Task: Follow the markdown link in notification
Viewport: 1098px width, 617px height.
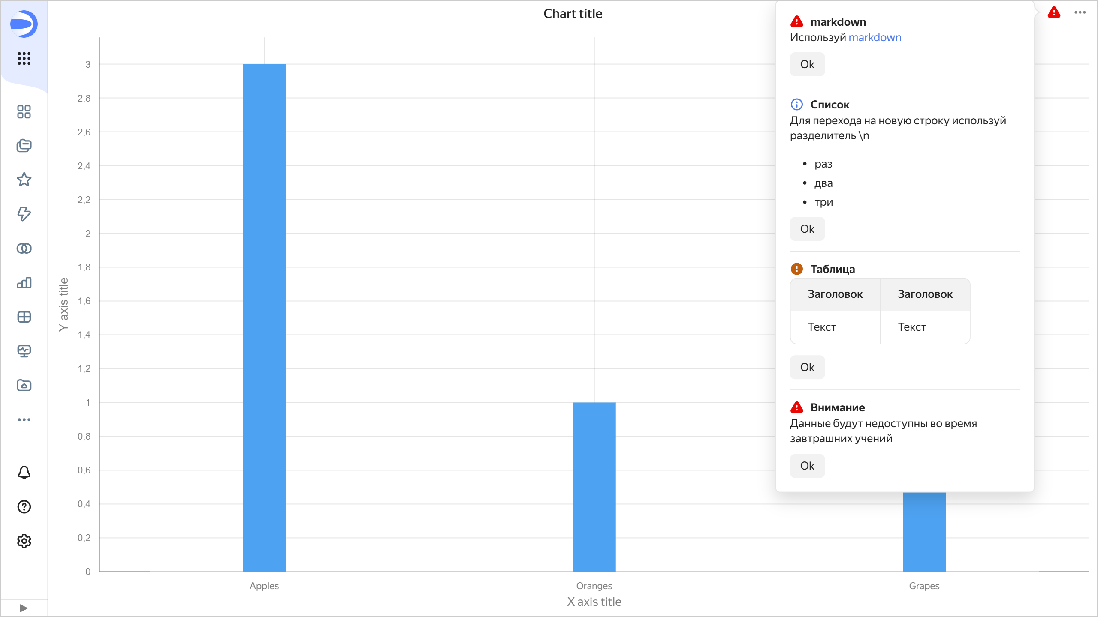Action: point(875,38)
